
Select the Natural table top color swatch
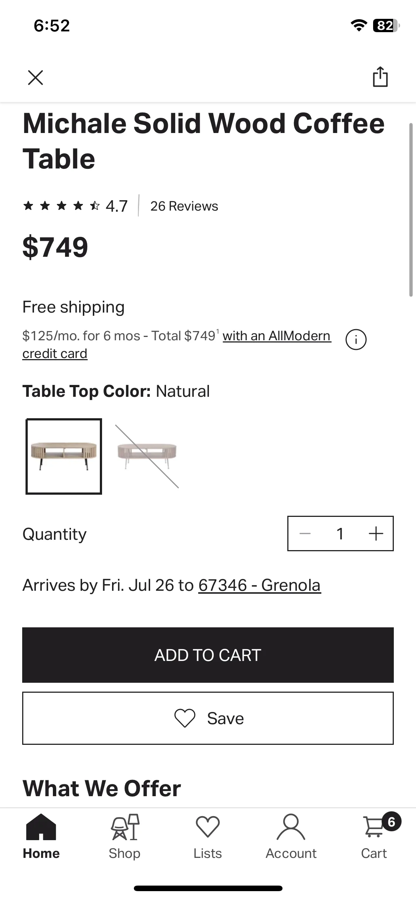[x=64, y=456]
